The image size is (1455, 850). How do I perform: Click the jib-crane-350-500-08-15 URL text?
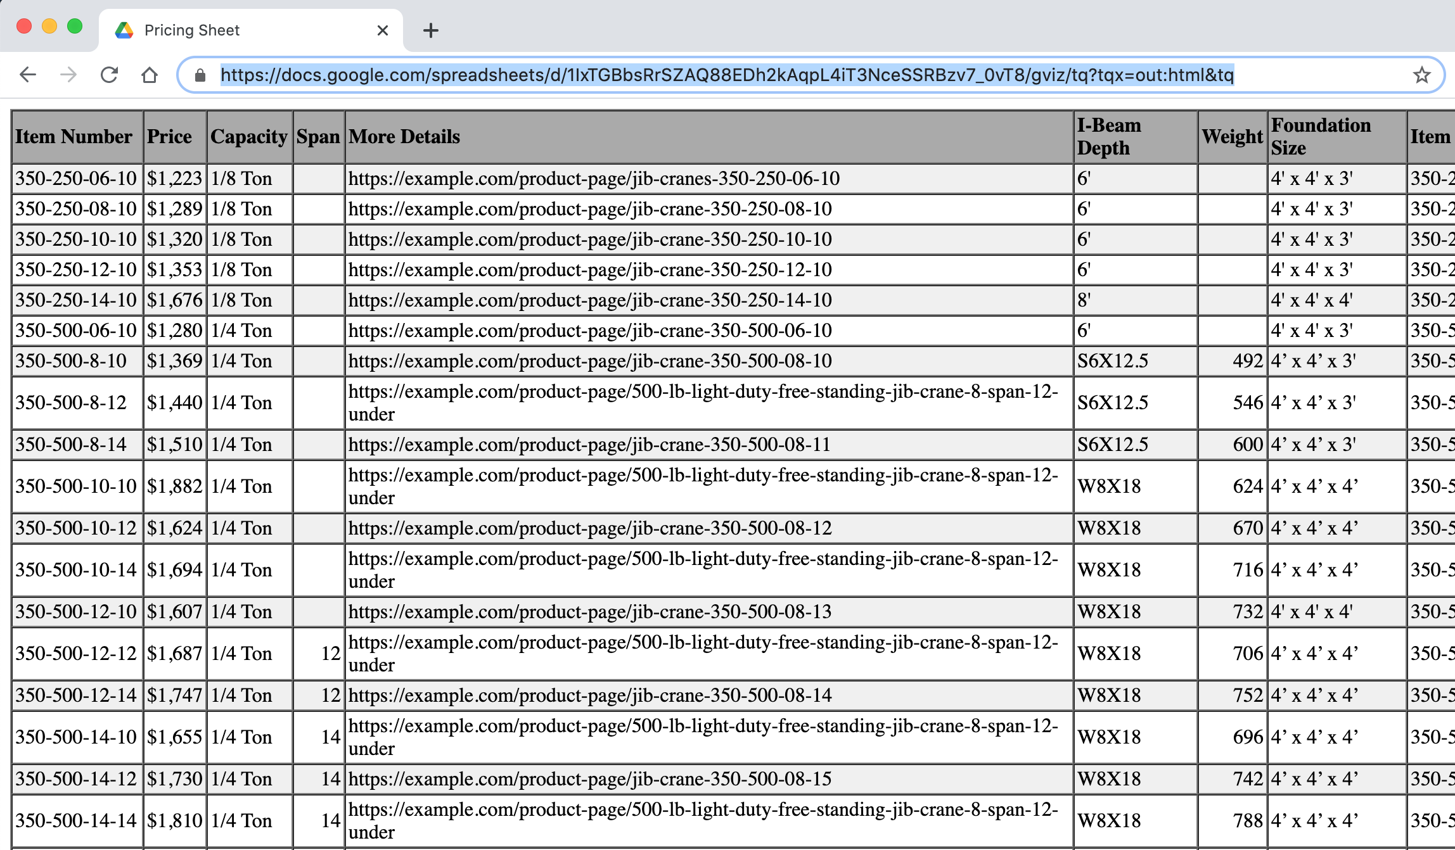pyautogui.click(x=589, y=779)
